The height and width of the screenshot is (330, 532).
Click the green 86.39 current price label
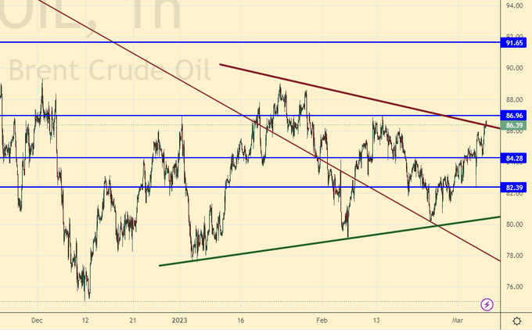(x=514, y=125)
